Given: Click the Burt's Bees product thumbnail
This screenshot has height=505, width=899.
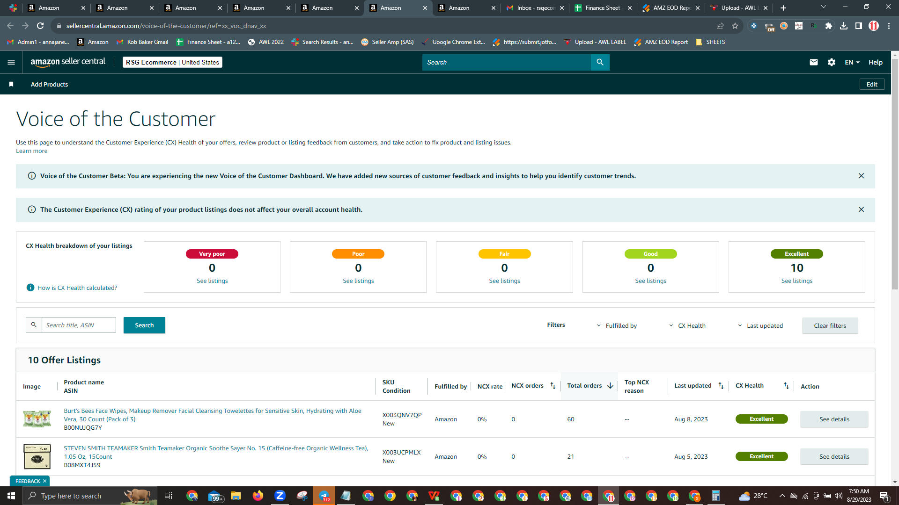Looking at the screenshot, I should coord(37,419).
